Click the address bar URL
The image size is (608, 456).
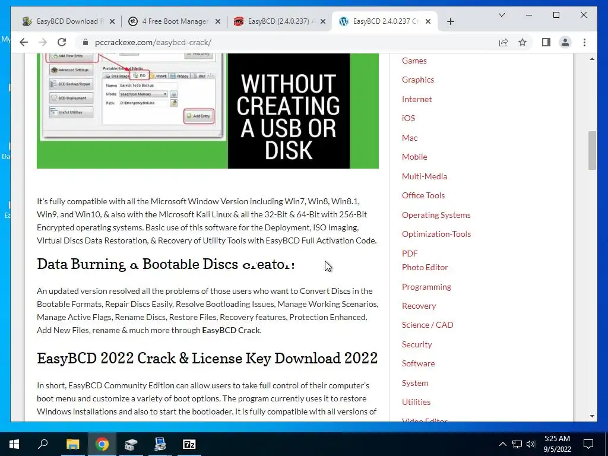coord(153,42)
